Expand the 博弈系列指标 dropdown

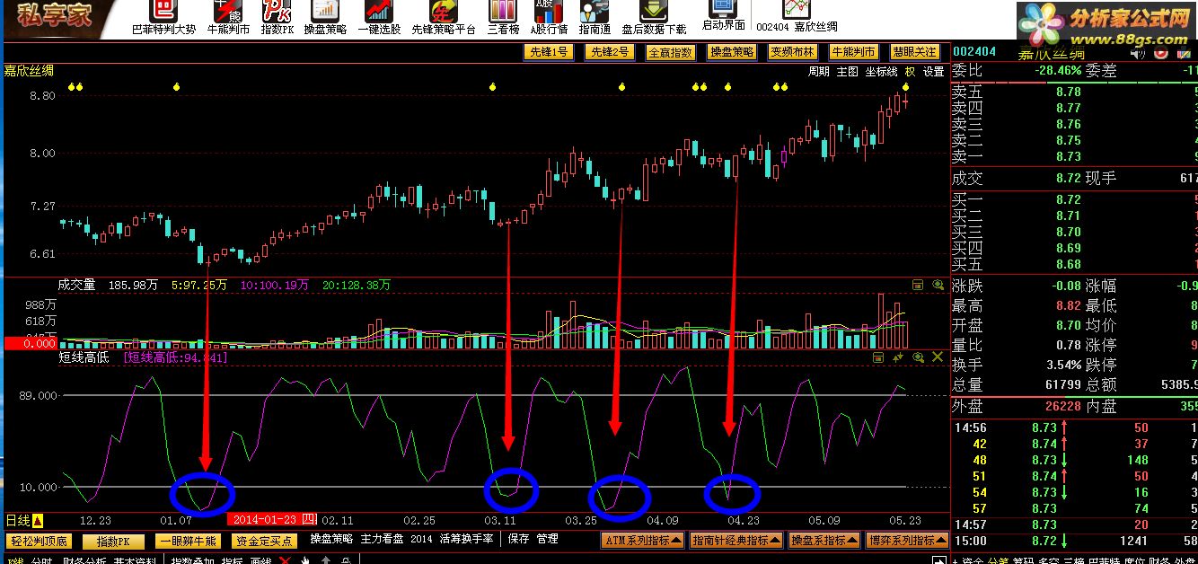[x=906, y=541]
